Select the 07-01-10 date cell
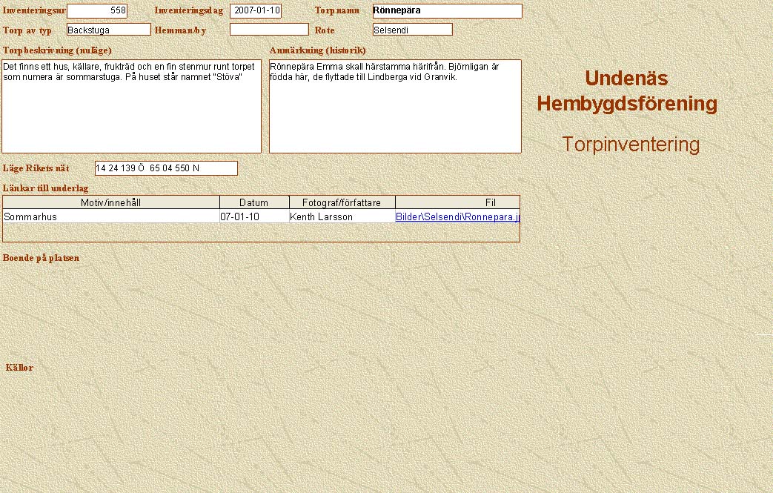773x493 pixels. point(254,216)
